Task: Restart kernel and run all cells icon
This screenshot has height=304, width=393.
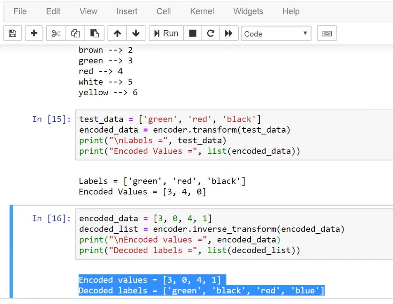Action: (229, 33)
